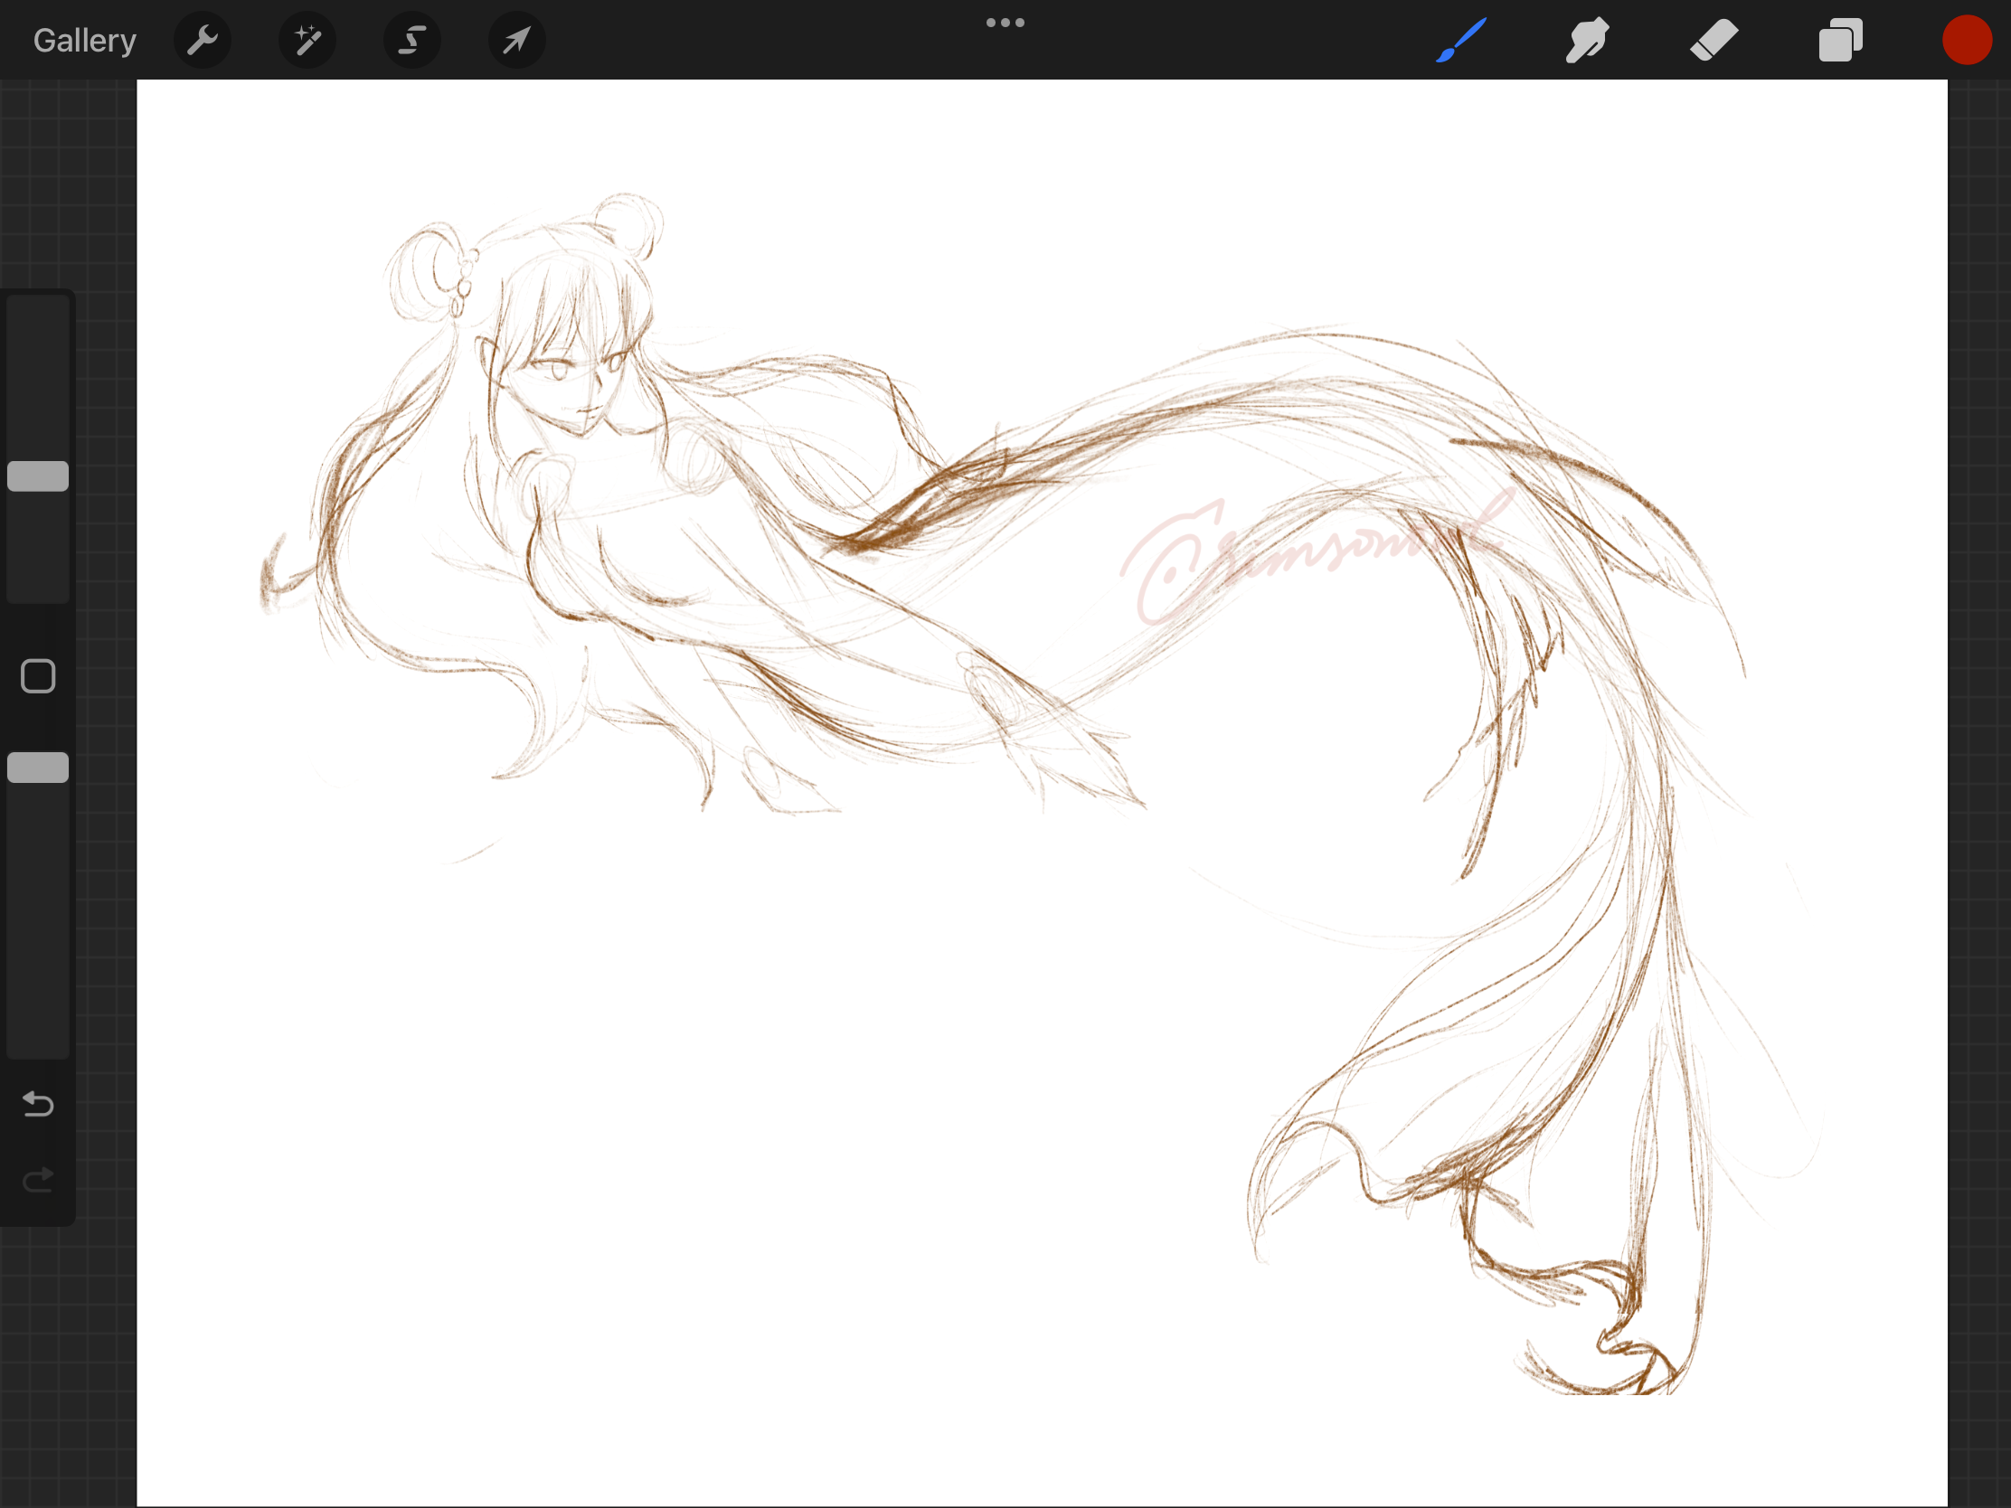Open the red color picker swatch

[x=1967, y=41]
